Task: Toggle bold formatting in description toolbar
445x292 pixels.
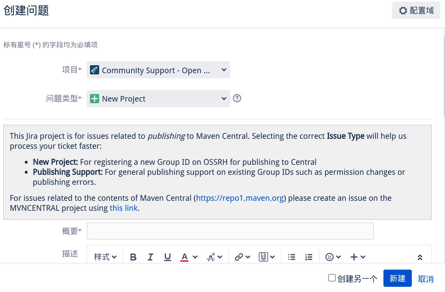Action: pos(134,257)
